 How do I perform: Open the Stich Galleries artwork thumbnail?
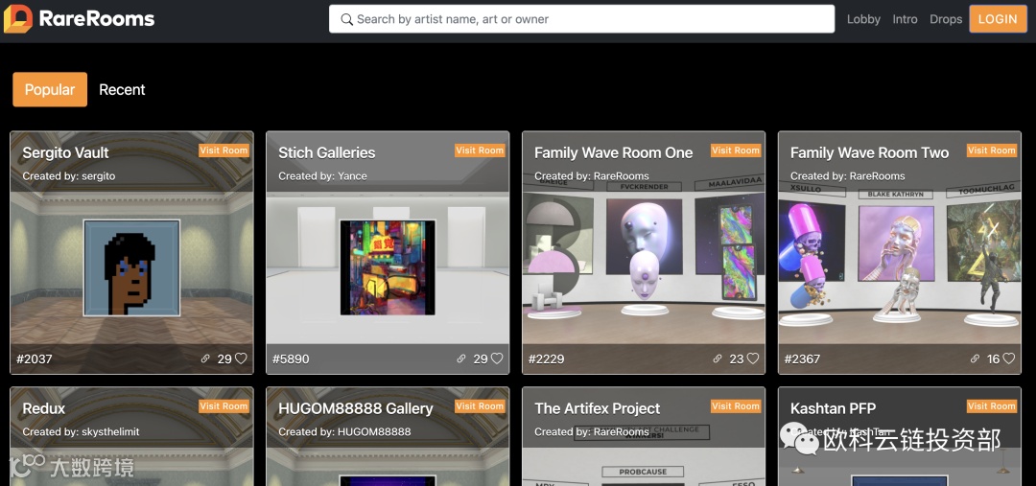click(388, 267)
